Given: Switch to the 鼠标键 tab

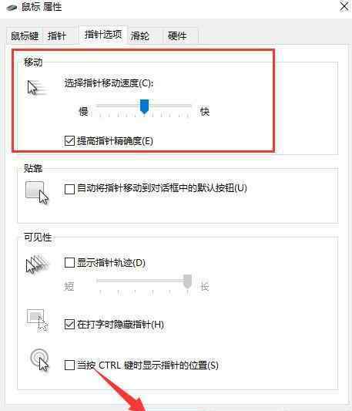Looking at the screenshot, I should point(25,35).
